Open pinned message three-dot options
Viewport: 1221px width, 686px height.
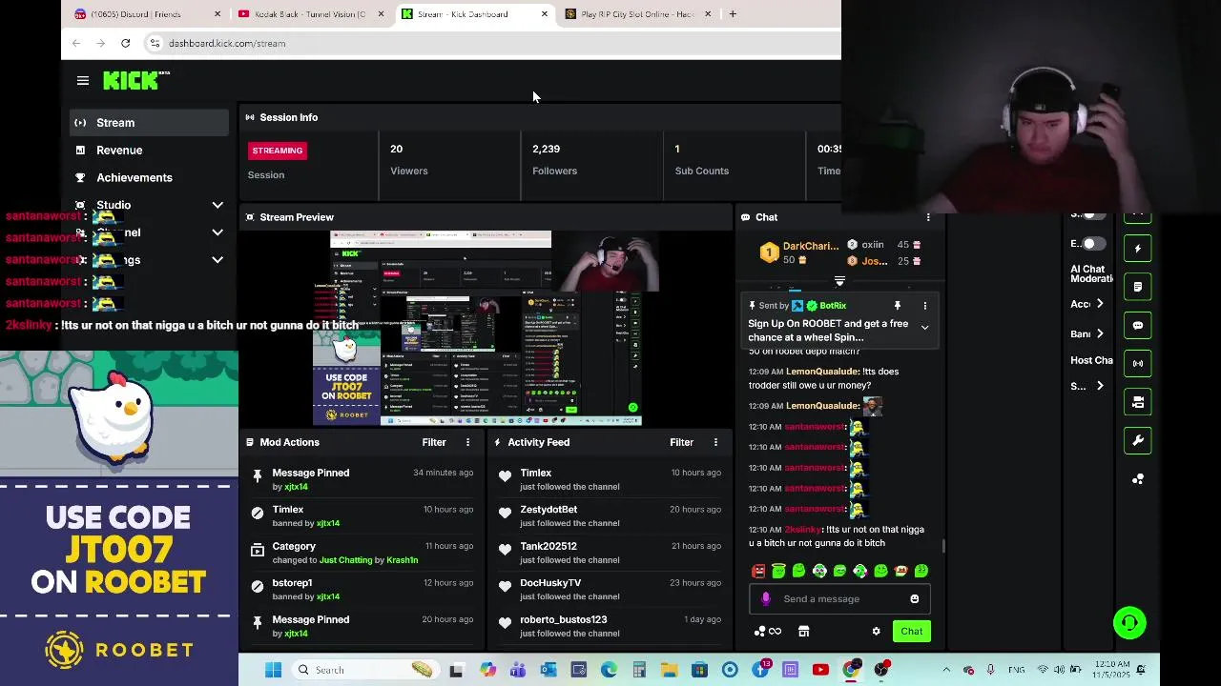pyautogui.click(x=924, y=306)
